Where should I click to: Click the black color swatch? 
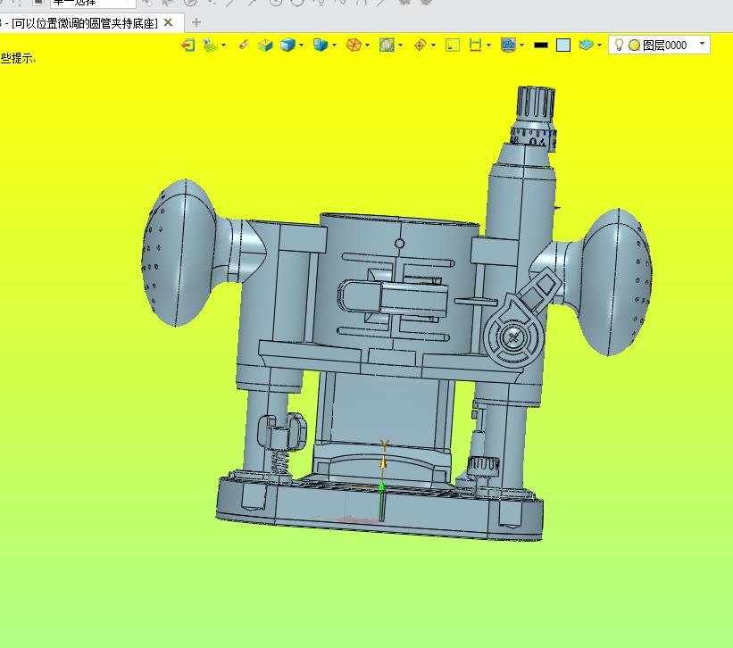[x=541, y=46]
